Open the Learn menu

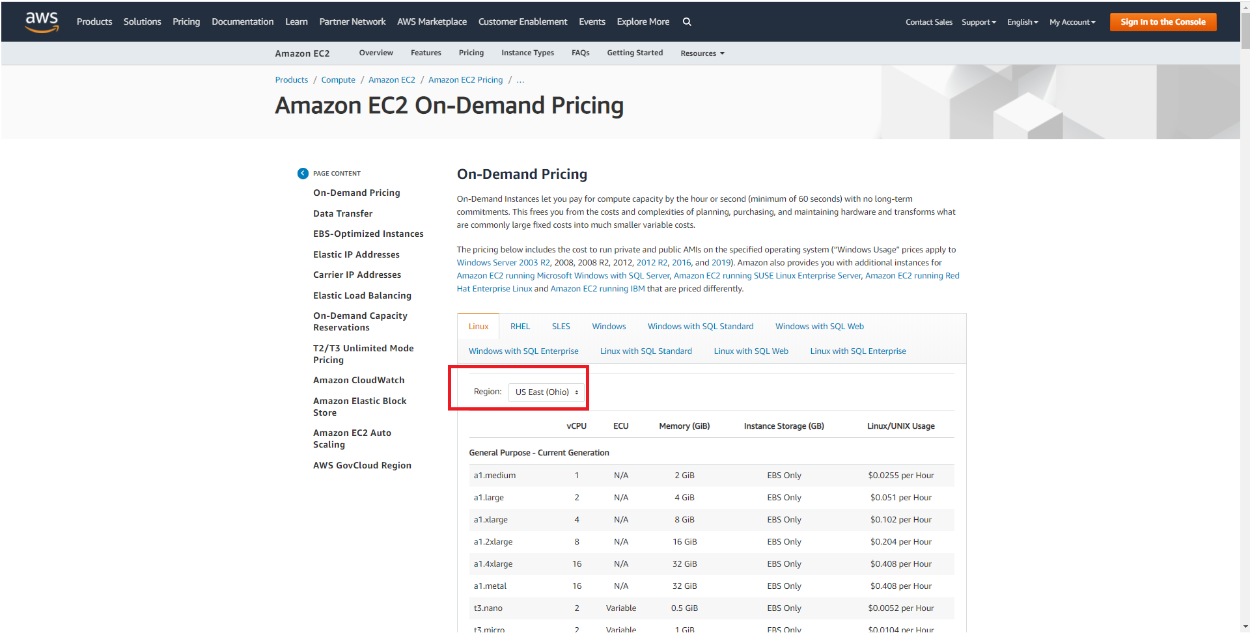296,21
